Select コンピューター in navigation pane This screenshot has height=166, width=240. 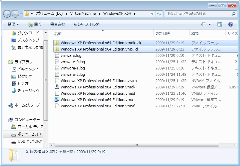click(24, 119)
